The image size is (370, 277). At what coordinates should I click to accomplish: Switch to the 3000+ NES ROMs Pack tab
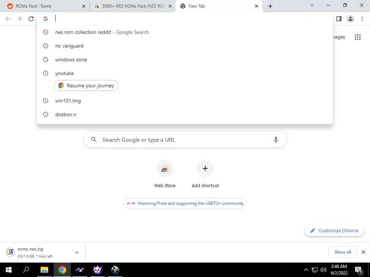pyautogui.click(x=133, y=6)
